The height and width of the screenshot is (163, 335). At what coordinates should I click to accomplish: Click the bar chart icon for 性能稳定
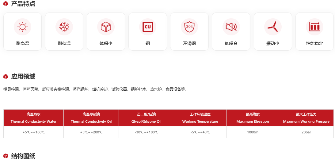click(314, 27)
